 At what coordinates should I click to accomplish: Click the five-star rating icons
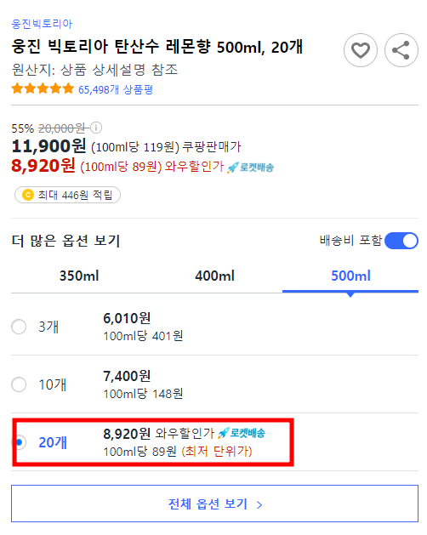[43, 88]
